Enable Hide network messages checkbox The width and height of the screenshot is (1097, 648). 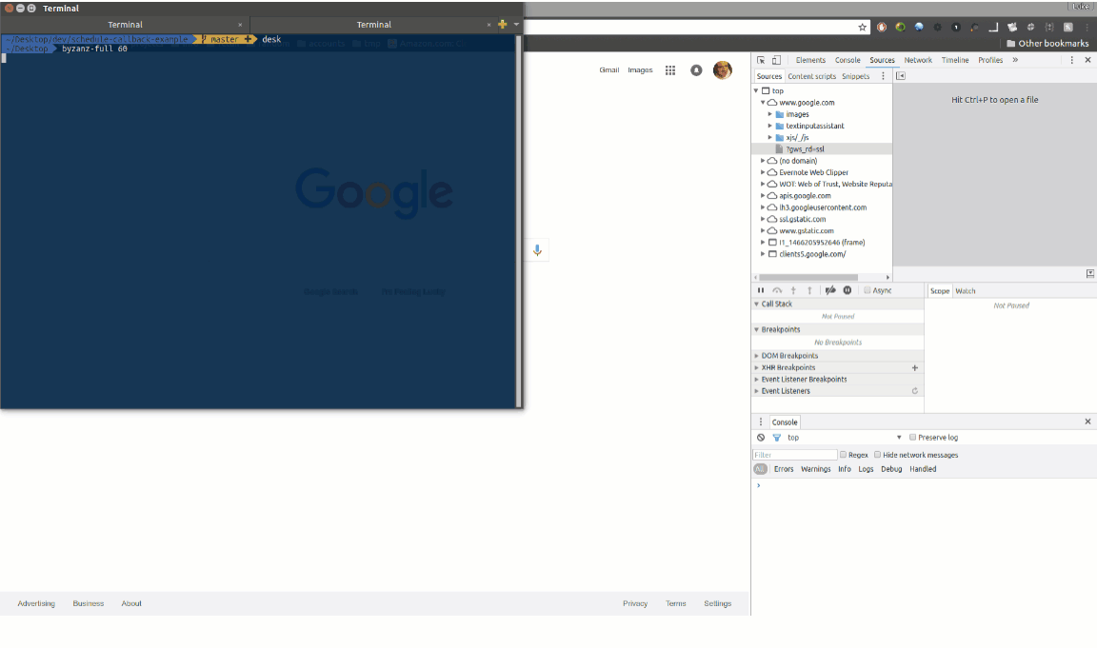click(x=877, y=455)
